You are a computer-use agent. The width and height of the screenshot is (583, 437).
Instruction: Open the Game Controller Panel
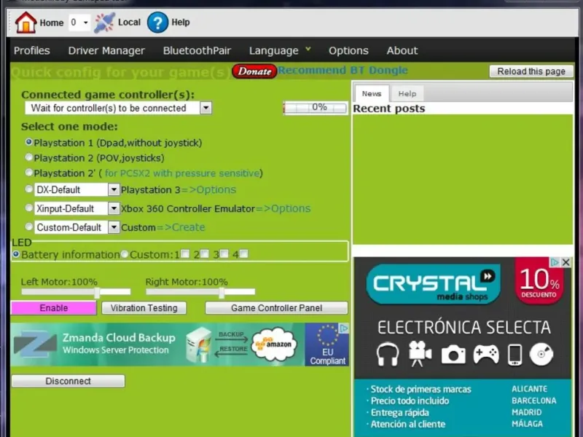click(x=276, y=308)
